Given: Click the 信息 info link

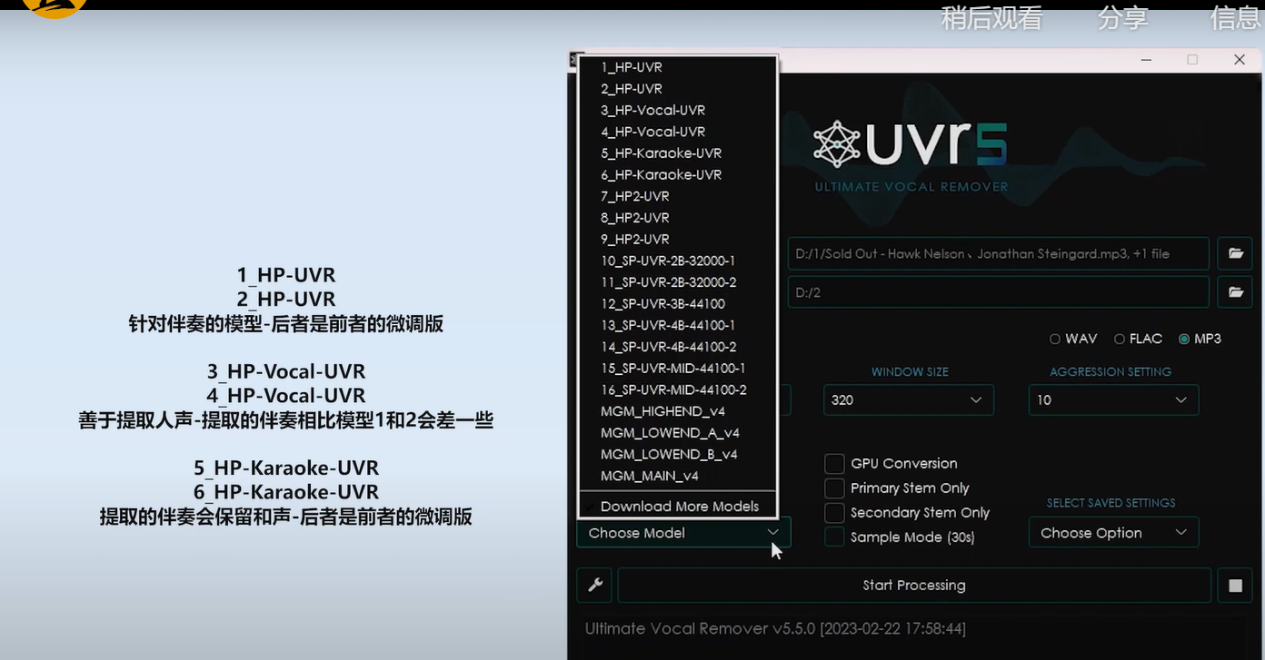Looking at the screenshot, I should click(x=1236, y=17).
